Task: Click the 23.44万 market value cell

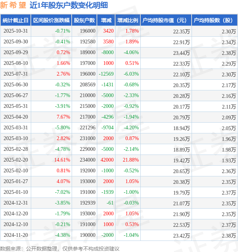Action: tap(181, 53)
